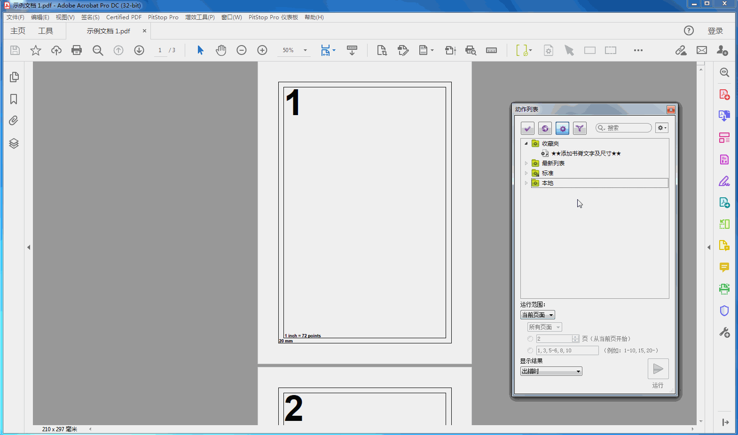Open the 出错时 display results dropdown

click(x=551, y=371)
